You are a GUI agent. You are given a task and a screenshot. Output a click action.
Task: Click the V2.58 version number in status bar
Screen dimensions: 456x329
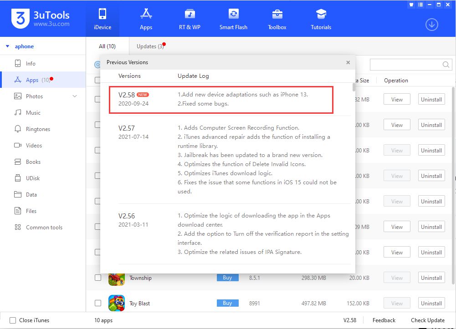(349, 320)
